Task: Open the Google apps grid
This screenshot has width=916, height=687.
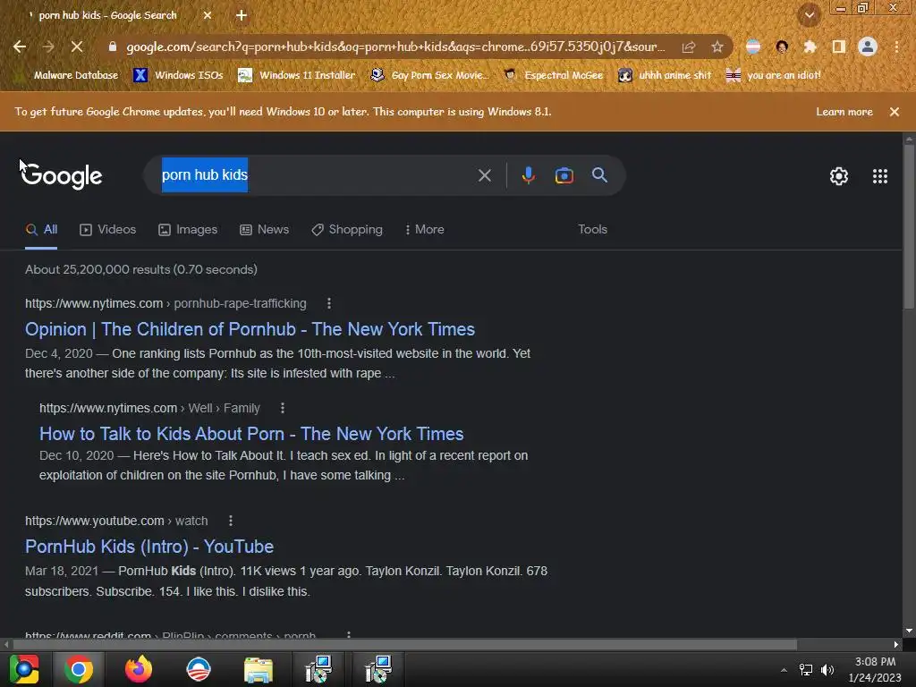Action: point(880,176)
